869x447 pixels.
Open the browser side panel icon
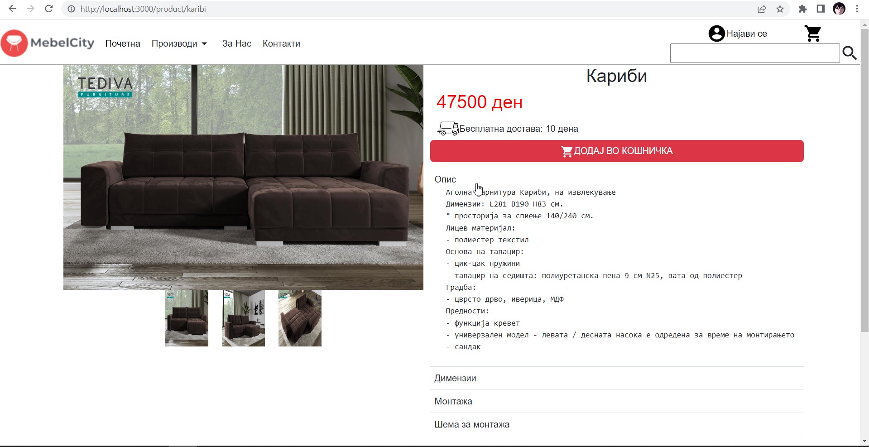point(821,9)
